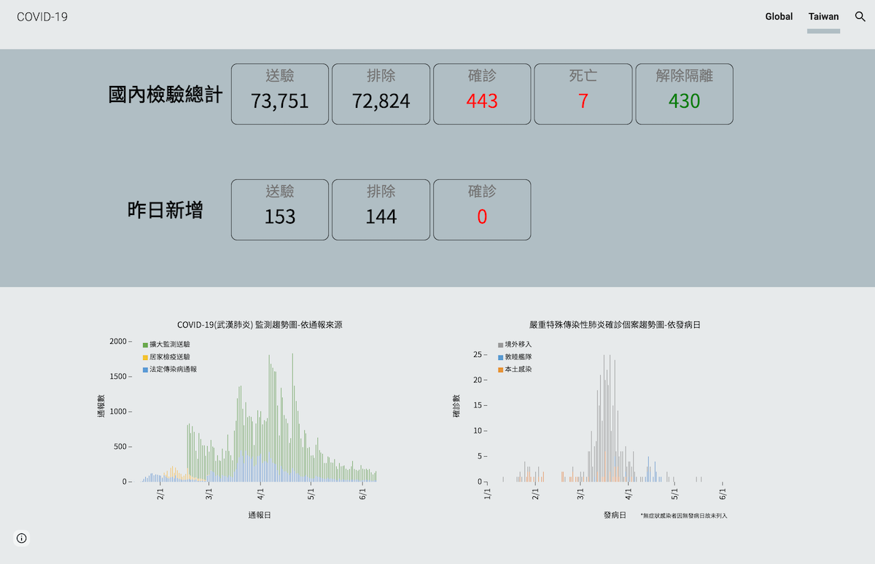Open the search magnifier icon

(860, 17)
